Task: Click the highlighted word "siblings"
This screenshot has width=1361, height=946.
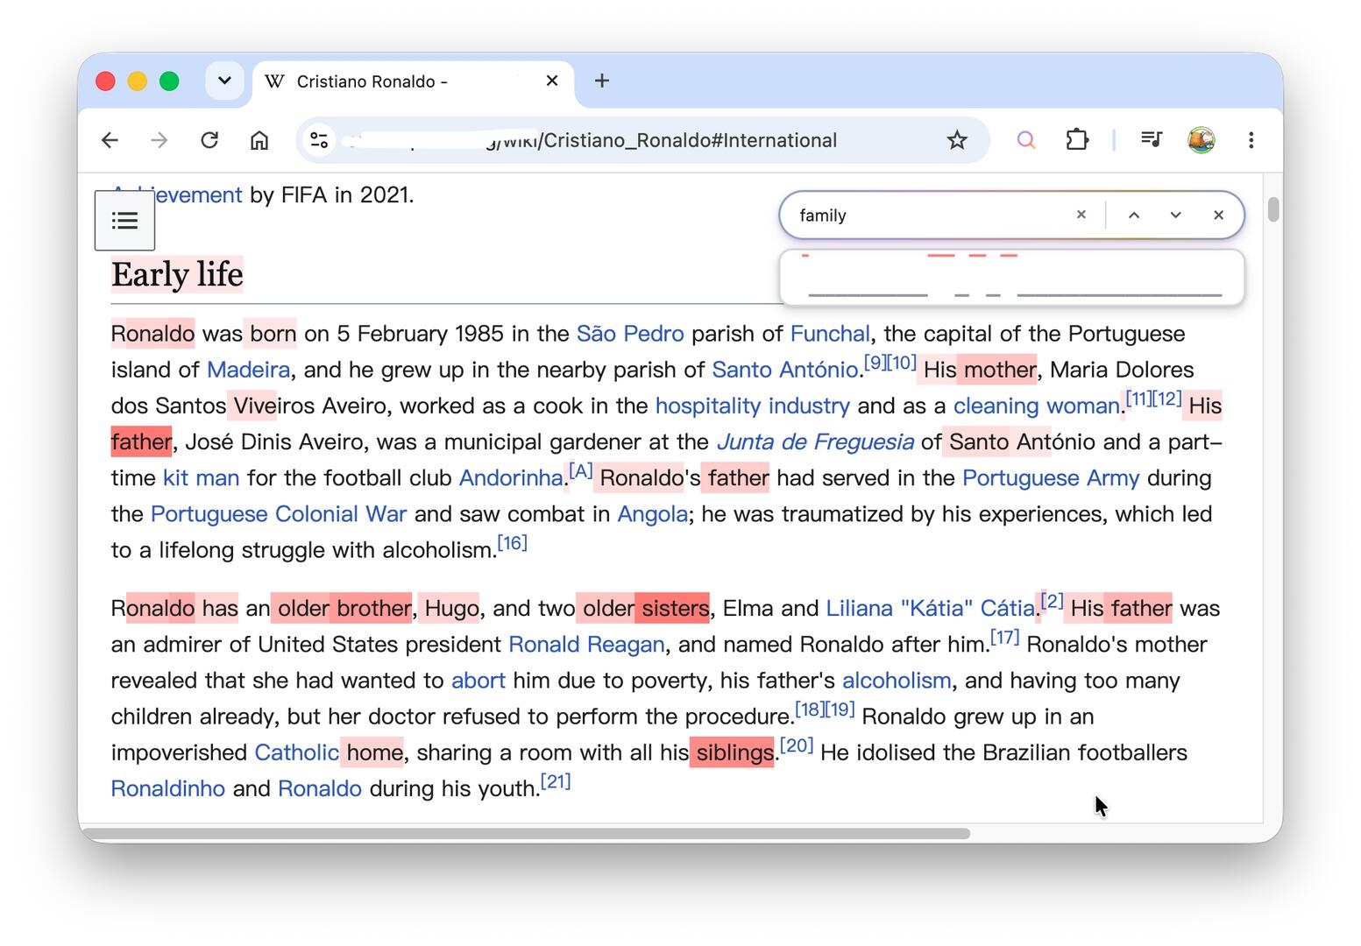Action: click(x=735, y=752)
